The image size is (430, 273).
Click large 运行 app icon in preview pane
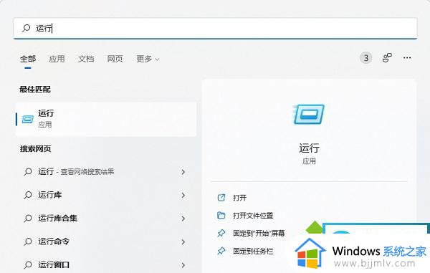coord(309,114)
